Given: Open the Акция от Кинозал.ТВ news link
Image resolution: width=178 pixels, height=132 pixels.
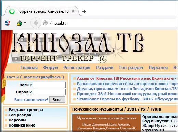Looking at the screenshot, I should 127,78.
